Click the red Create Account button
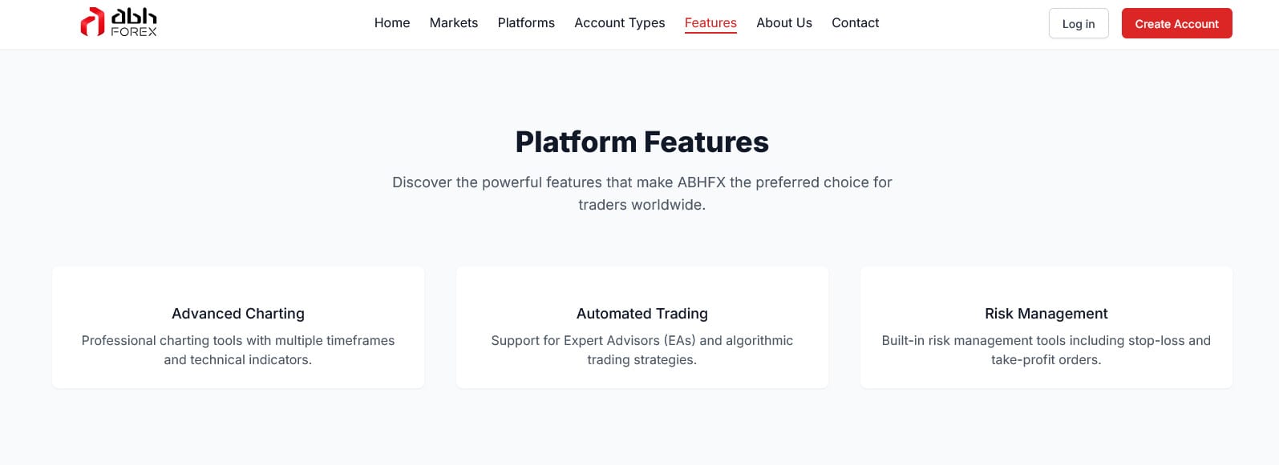Screen dimensions: 1279x465 tap(1176, 24)
